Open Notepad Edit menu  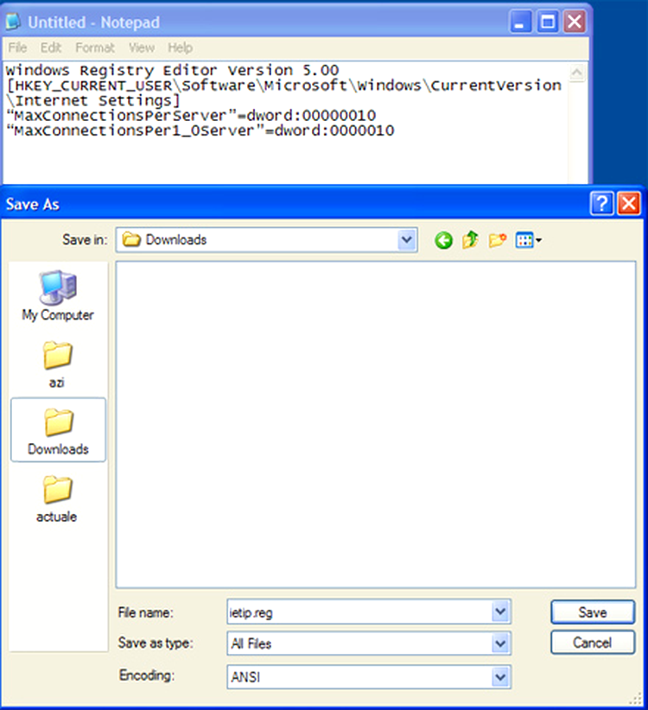[51, 48]
